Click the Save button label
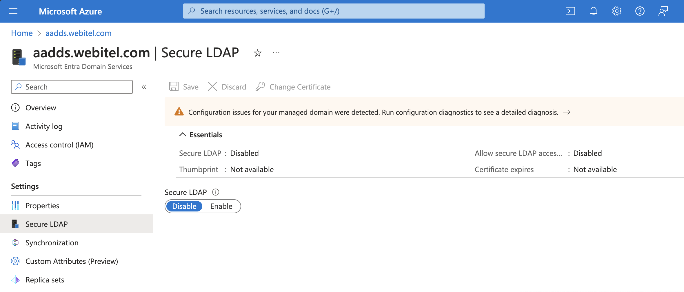Image resolution: width=684 pixels, height=292 pixels. (191, 87)
